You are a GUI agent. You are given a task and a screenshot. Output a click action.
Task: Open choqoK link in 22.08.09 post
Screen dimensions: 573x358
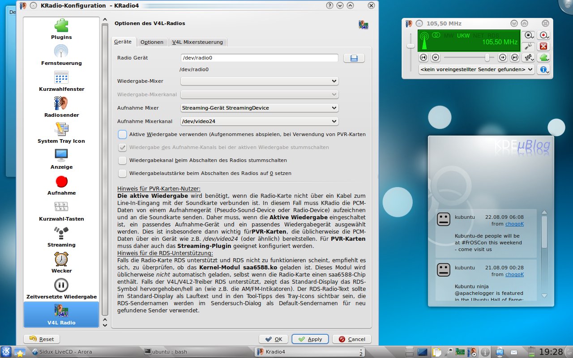pyautogui.click(x=514, y=224)
